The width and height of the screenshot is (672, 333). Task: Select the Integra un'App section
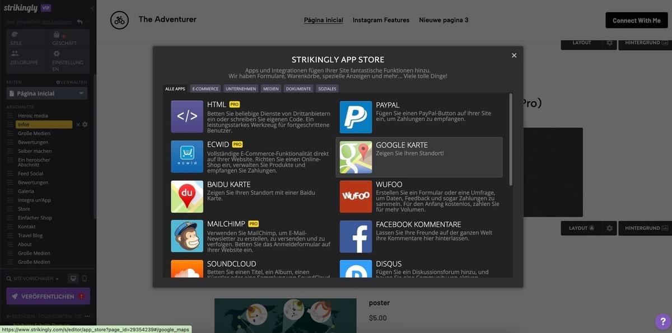point(34,200)
